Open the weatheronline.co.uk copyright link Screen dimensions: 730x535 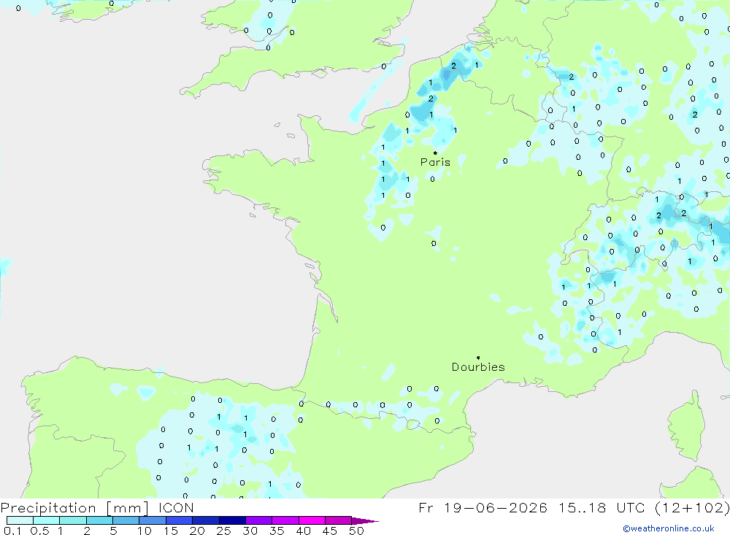(x=669, y=528)
